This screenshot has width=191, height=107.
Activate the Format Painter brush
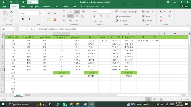click(x=12, y=20)
